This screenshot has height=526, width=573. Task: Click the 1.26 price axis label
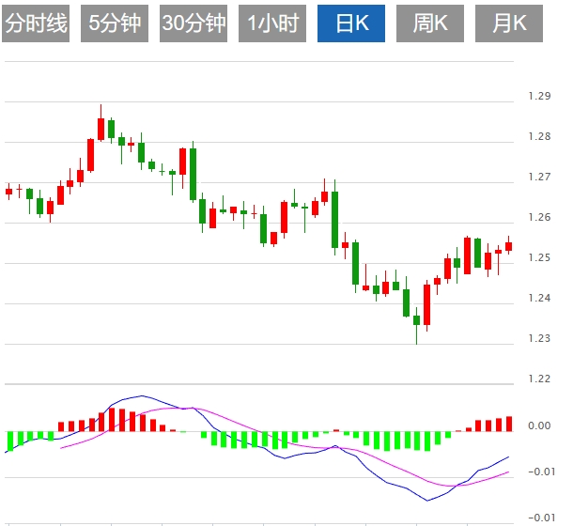click(539, 217)
